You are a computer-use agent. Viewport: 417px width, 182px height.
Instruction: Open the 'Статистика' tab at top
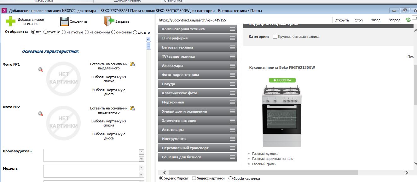(x=173, y=1)
